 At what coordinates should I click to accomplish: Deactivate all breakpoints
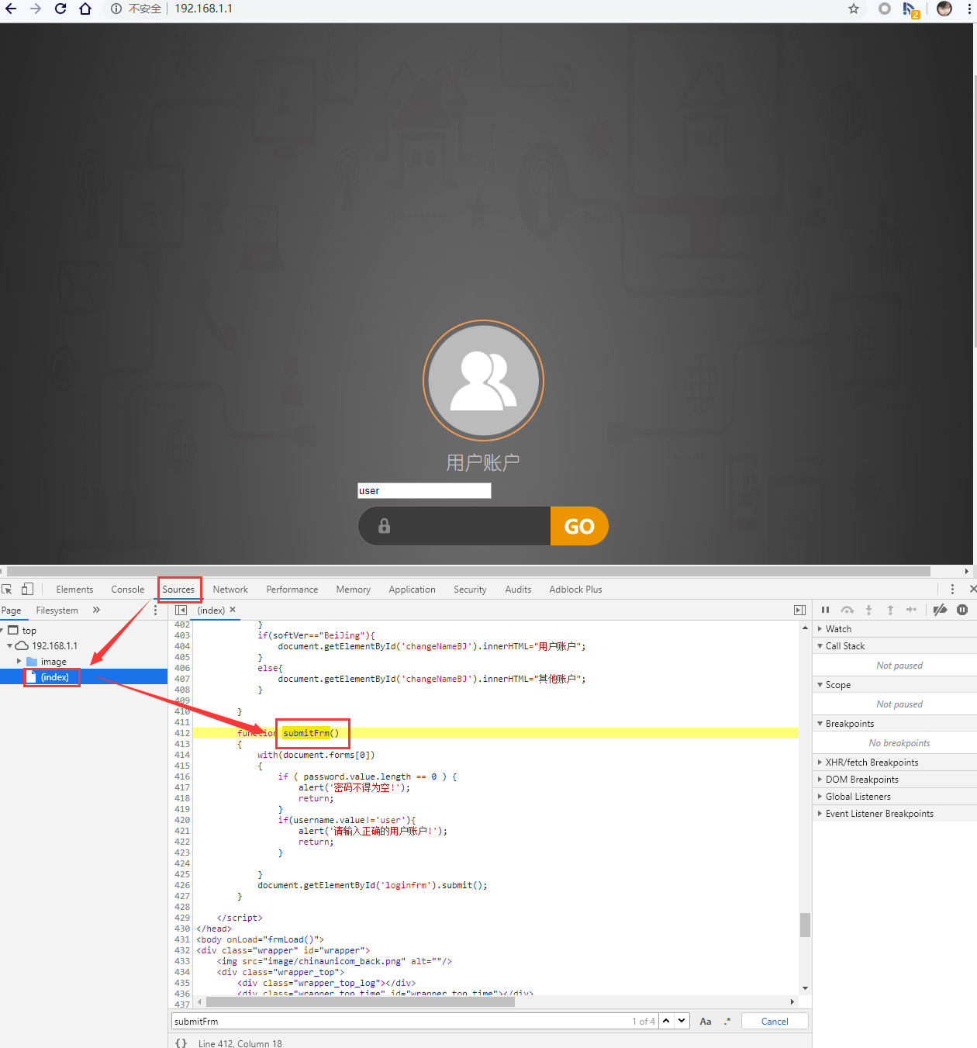tap(940, 610)
